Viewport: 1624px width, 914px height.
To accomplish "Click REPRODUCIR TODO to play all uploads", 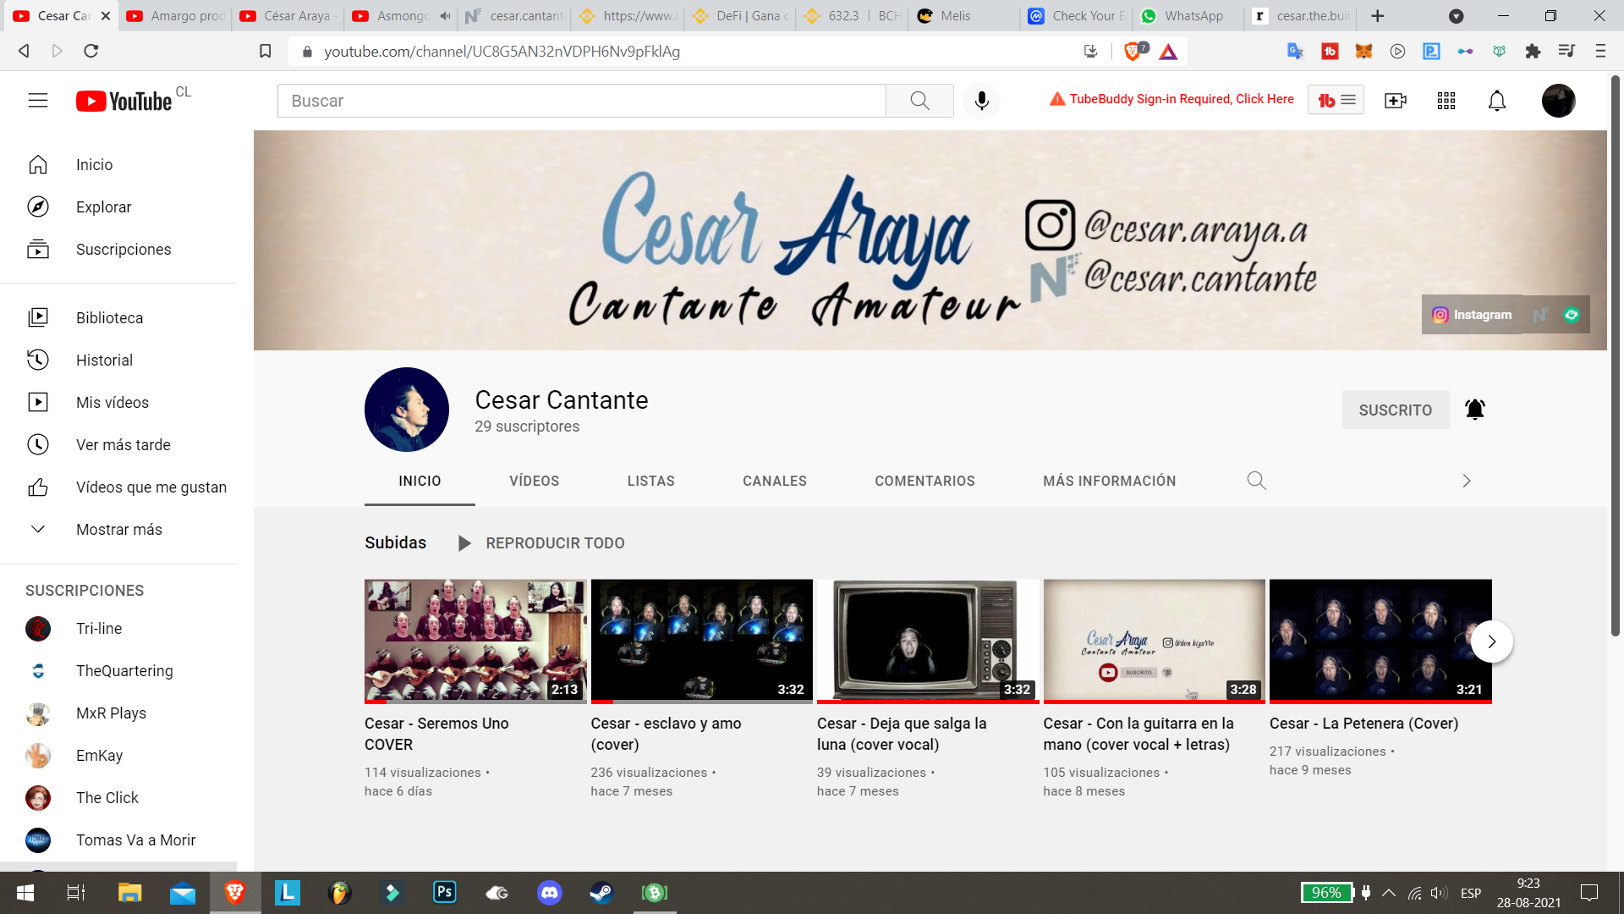I will pos(541,543).
